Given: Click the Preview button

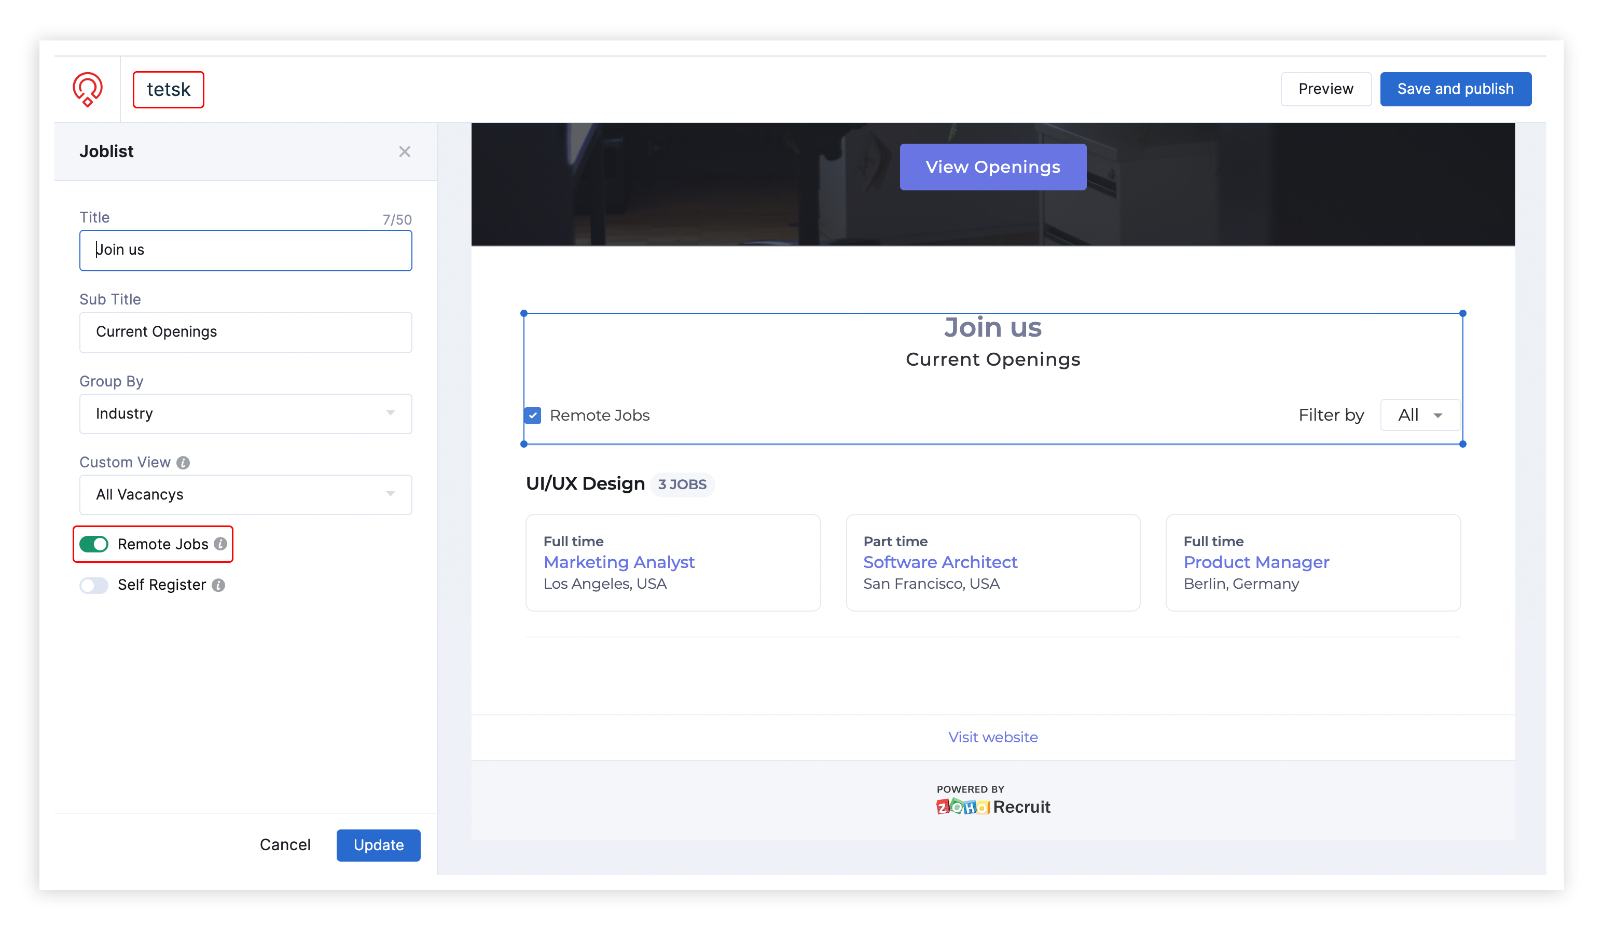Looking at the screenshot, I should (1325, 89).
